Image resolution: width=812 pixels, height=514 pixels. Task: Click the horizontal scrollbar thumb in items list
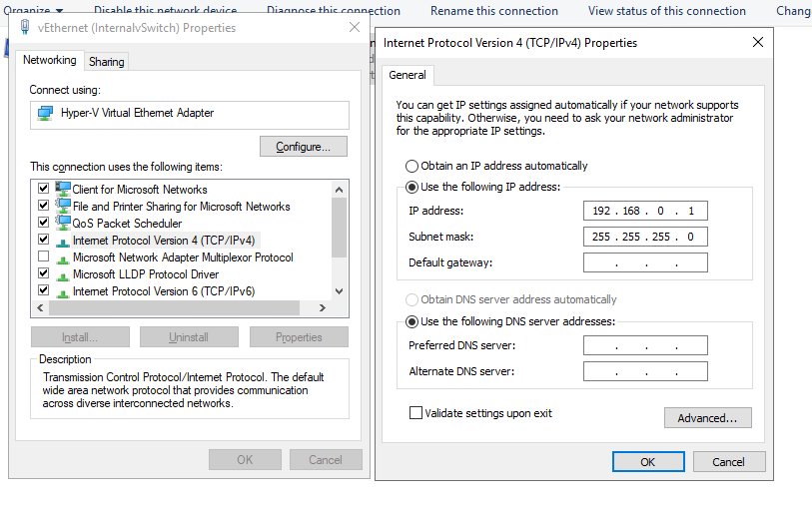pyautogui.click(x=175, y=308)
